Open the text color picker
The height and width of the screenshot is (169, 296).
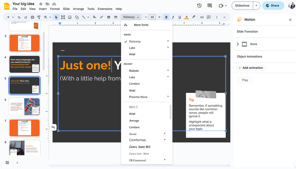[x=186, y=17]
